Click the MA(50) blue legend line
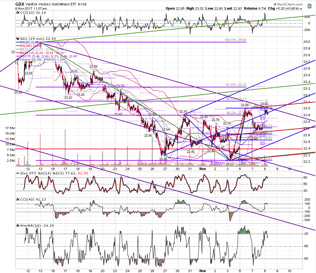This screenshot has width=316, height=273. click(x=18, y=42)
